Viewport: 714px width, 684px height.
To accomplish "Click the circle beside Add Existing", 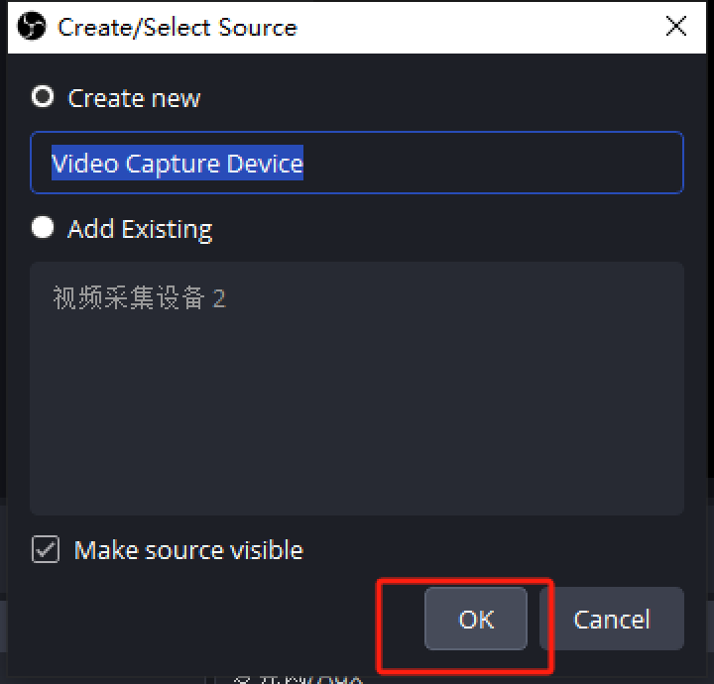I will pyautogui.click(x=43, y=227).
